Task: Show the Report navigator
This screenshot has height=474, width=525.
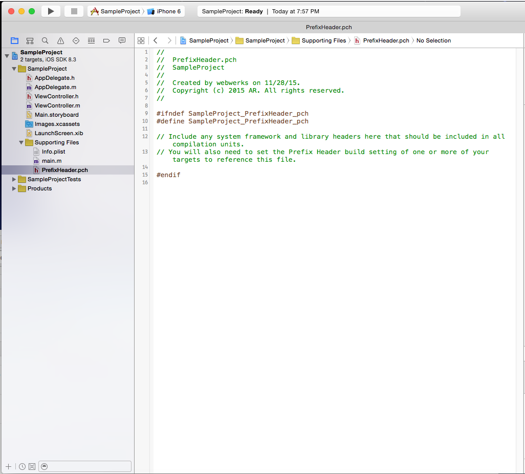Action: (122, 41)
